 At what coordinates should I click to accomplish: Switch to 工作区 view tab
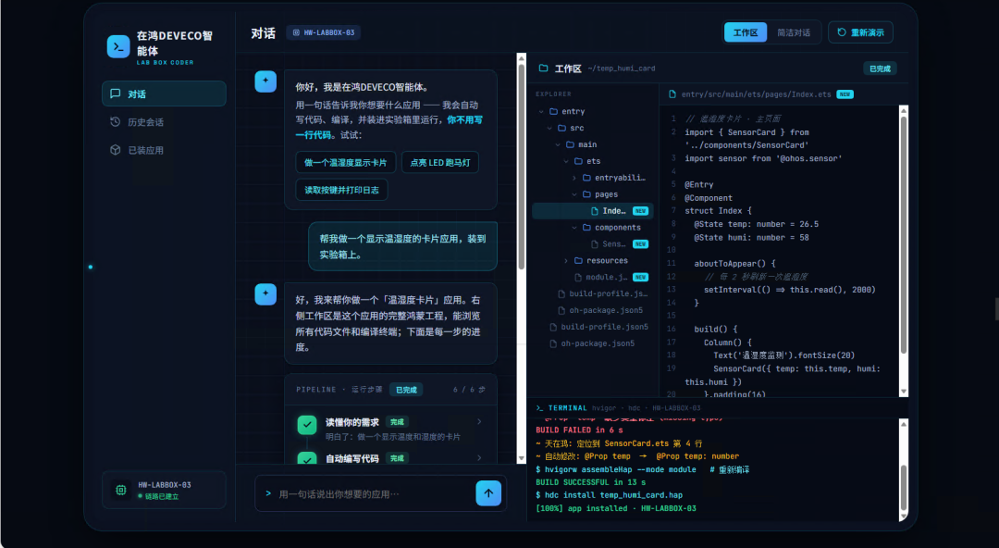coord(745,32)
